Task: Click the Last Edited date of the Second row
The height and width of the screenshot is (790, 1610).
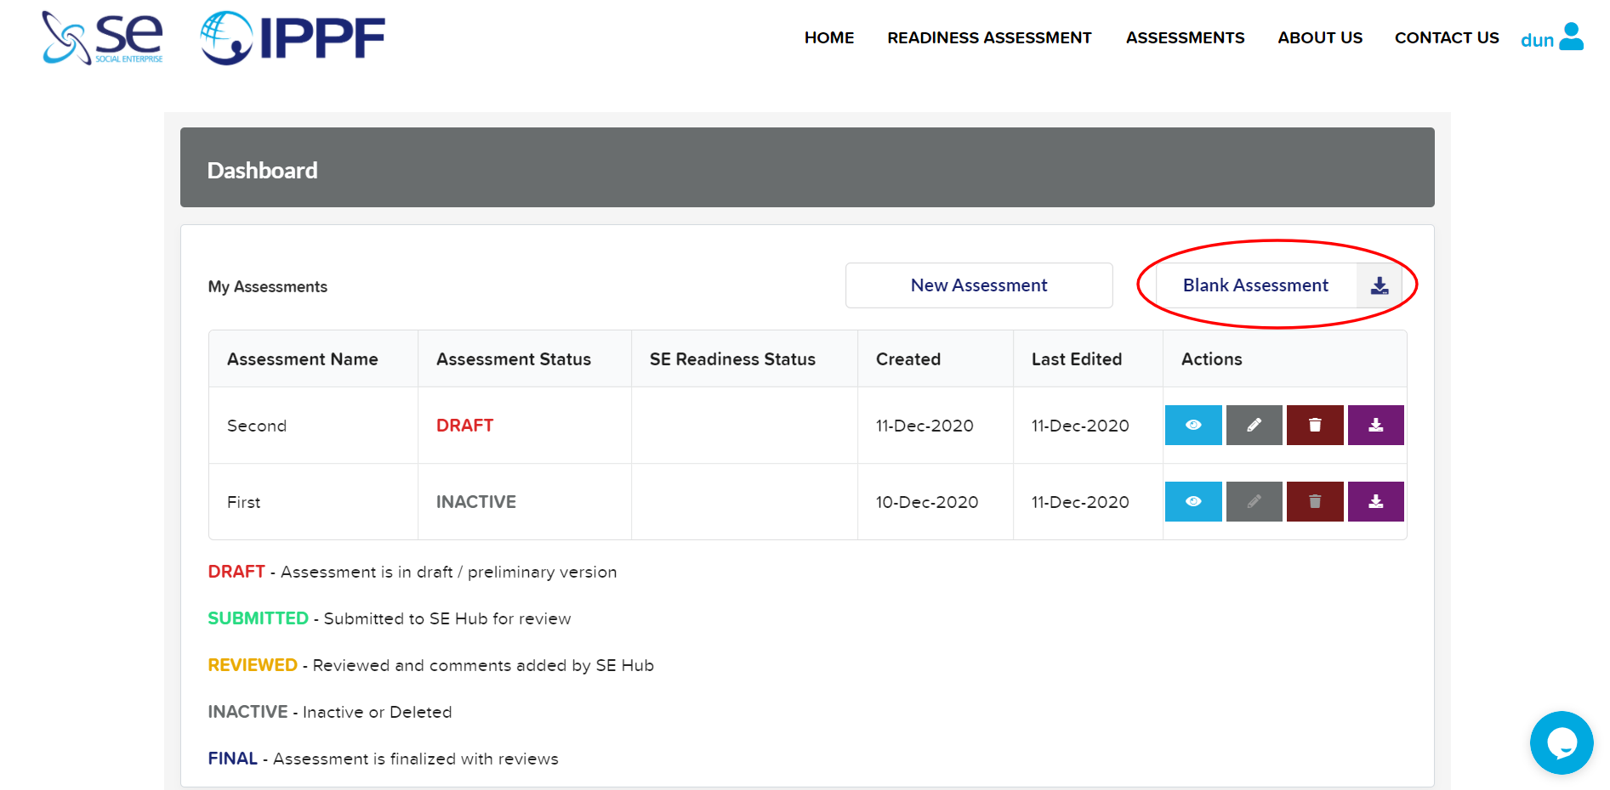Action: pyautogui.click(x=1080, y=426)
